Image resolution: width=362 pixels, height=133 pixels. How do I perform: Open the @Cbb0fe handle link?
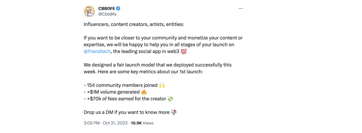tap(107, 14)
